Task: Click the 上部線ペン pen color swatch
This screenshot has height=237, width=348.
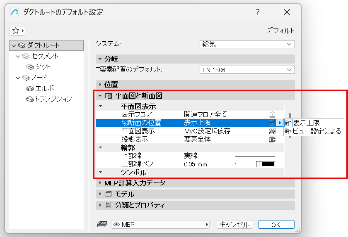Action: [266, 164]
